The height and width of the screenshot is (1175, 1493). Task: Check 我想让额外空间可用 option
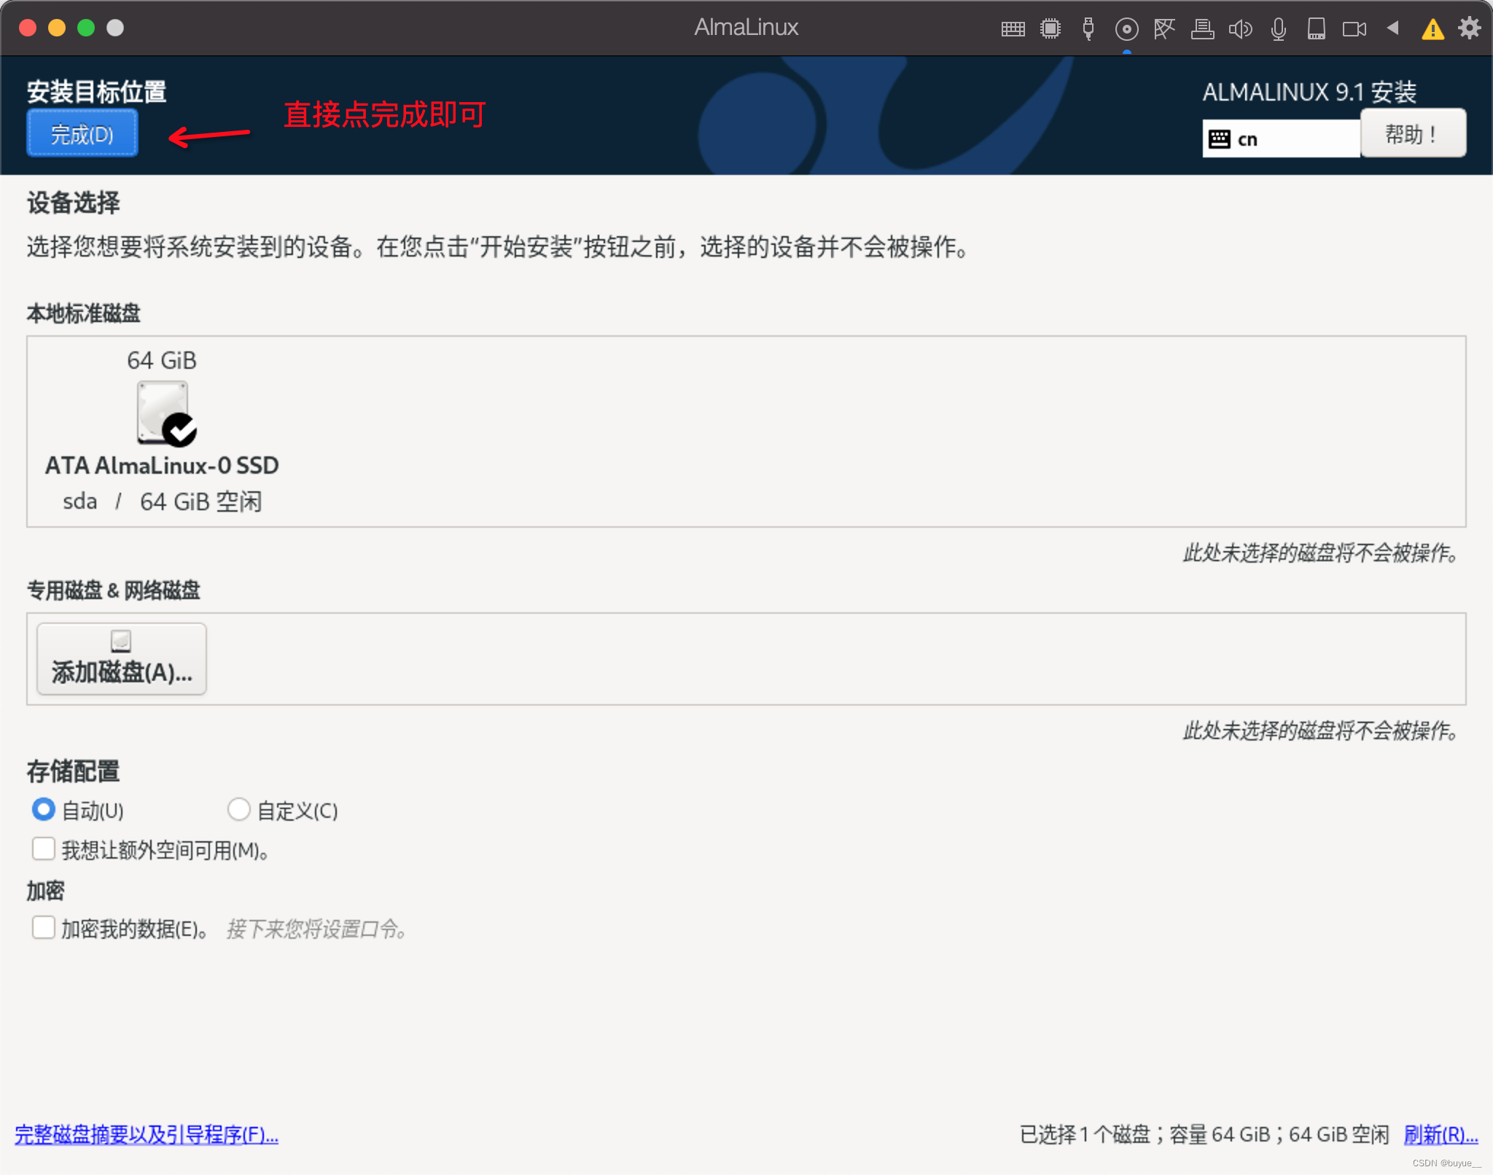click(44, 848)
